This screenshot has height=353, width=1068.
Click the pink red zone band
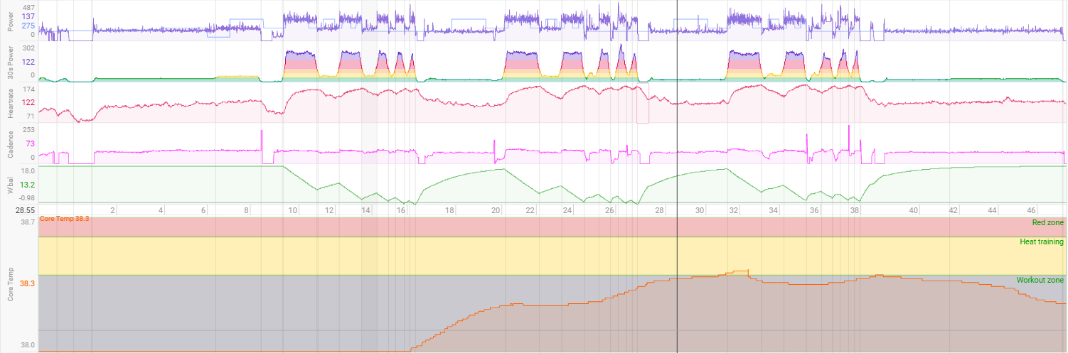498,227
